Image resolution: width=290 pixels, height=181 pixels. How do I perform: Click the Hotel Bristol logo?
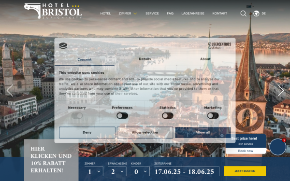pyautogui.click(x=53, y=11)
